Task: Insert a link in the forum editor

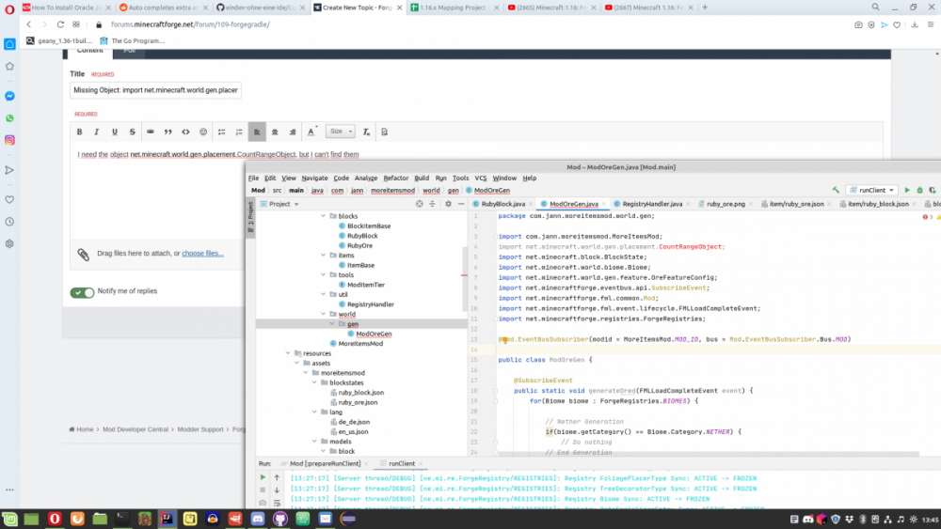Action: tap(150, 132)
